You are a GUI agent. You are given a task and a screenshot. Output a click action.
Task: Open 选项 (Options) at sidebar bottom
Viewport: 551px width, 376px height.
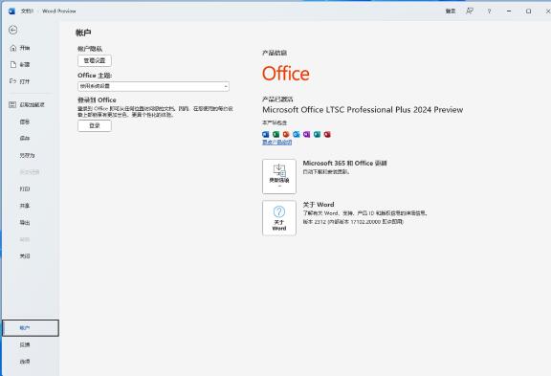25,362
